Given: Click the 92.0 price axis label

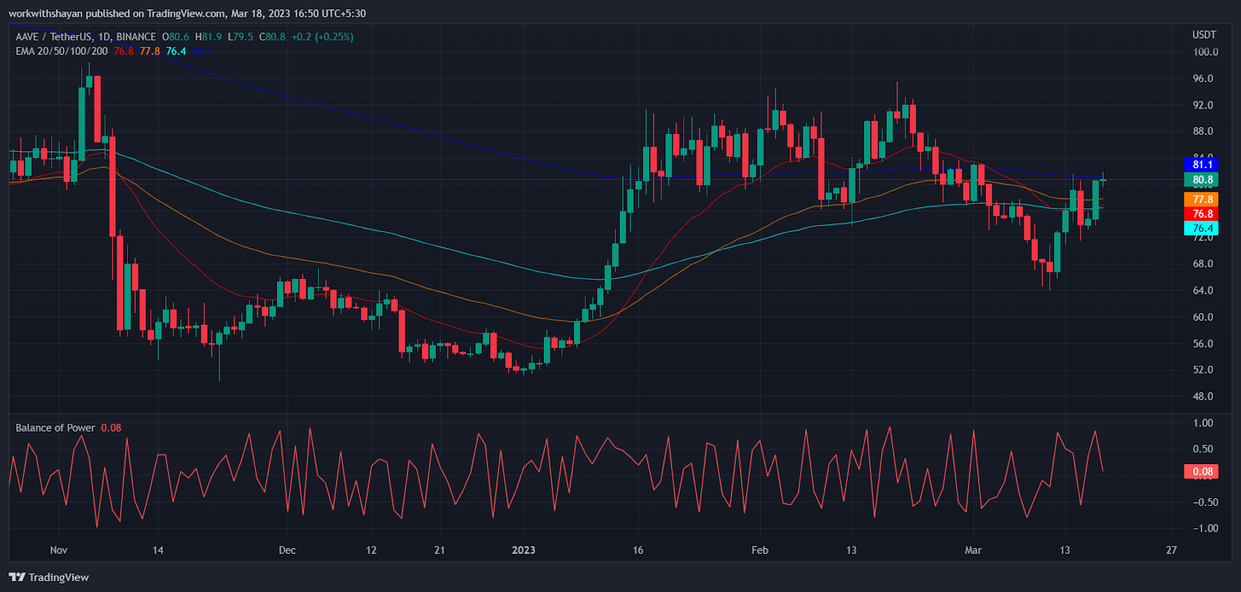Looking at the screenshot, I should pos(1203,105).
